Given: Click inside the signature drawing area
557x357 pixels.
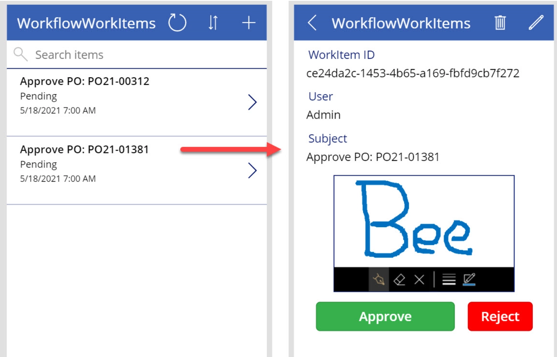Looking at the screenshot, I should [x=424, y=222].
